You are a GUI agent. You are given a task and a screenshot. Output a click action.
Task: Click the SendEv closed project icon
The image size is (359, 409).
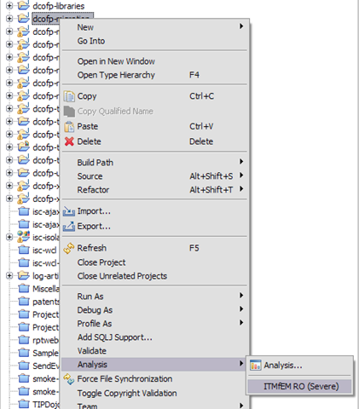[24, 366]
